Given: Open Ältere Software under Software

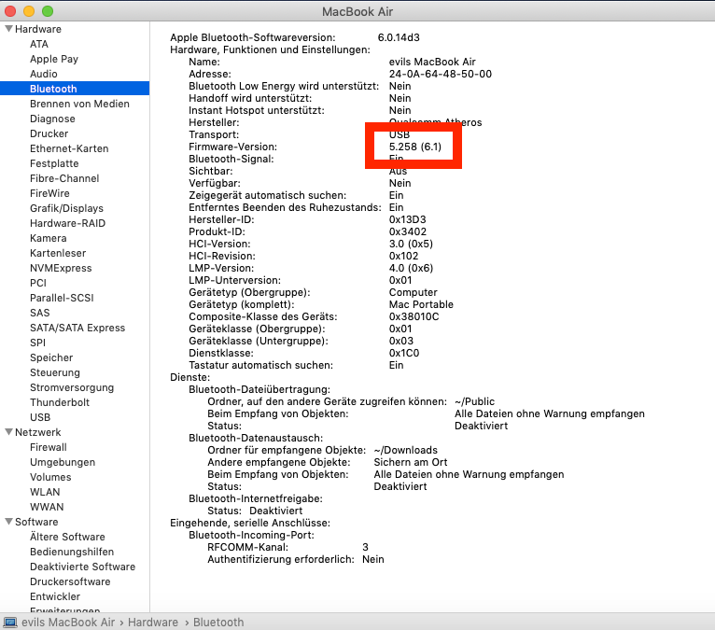Looking at the screenshot, I should coord(67,537).
